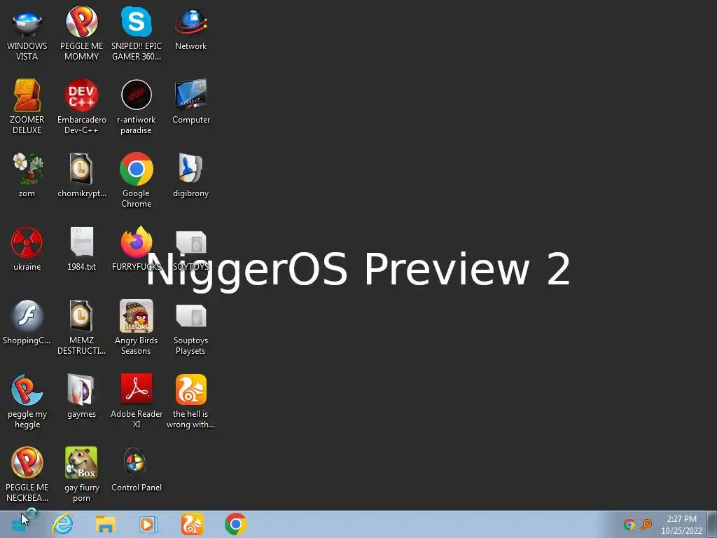Click the orange magnifier tray icon
Screen dimensions: 717x538
(x=646, y=524)
